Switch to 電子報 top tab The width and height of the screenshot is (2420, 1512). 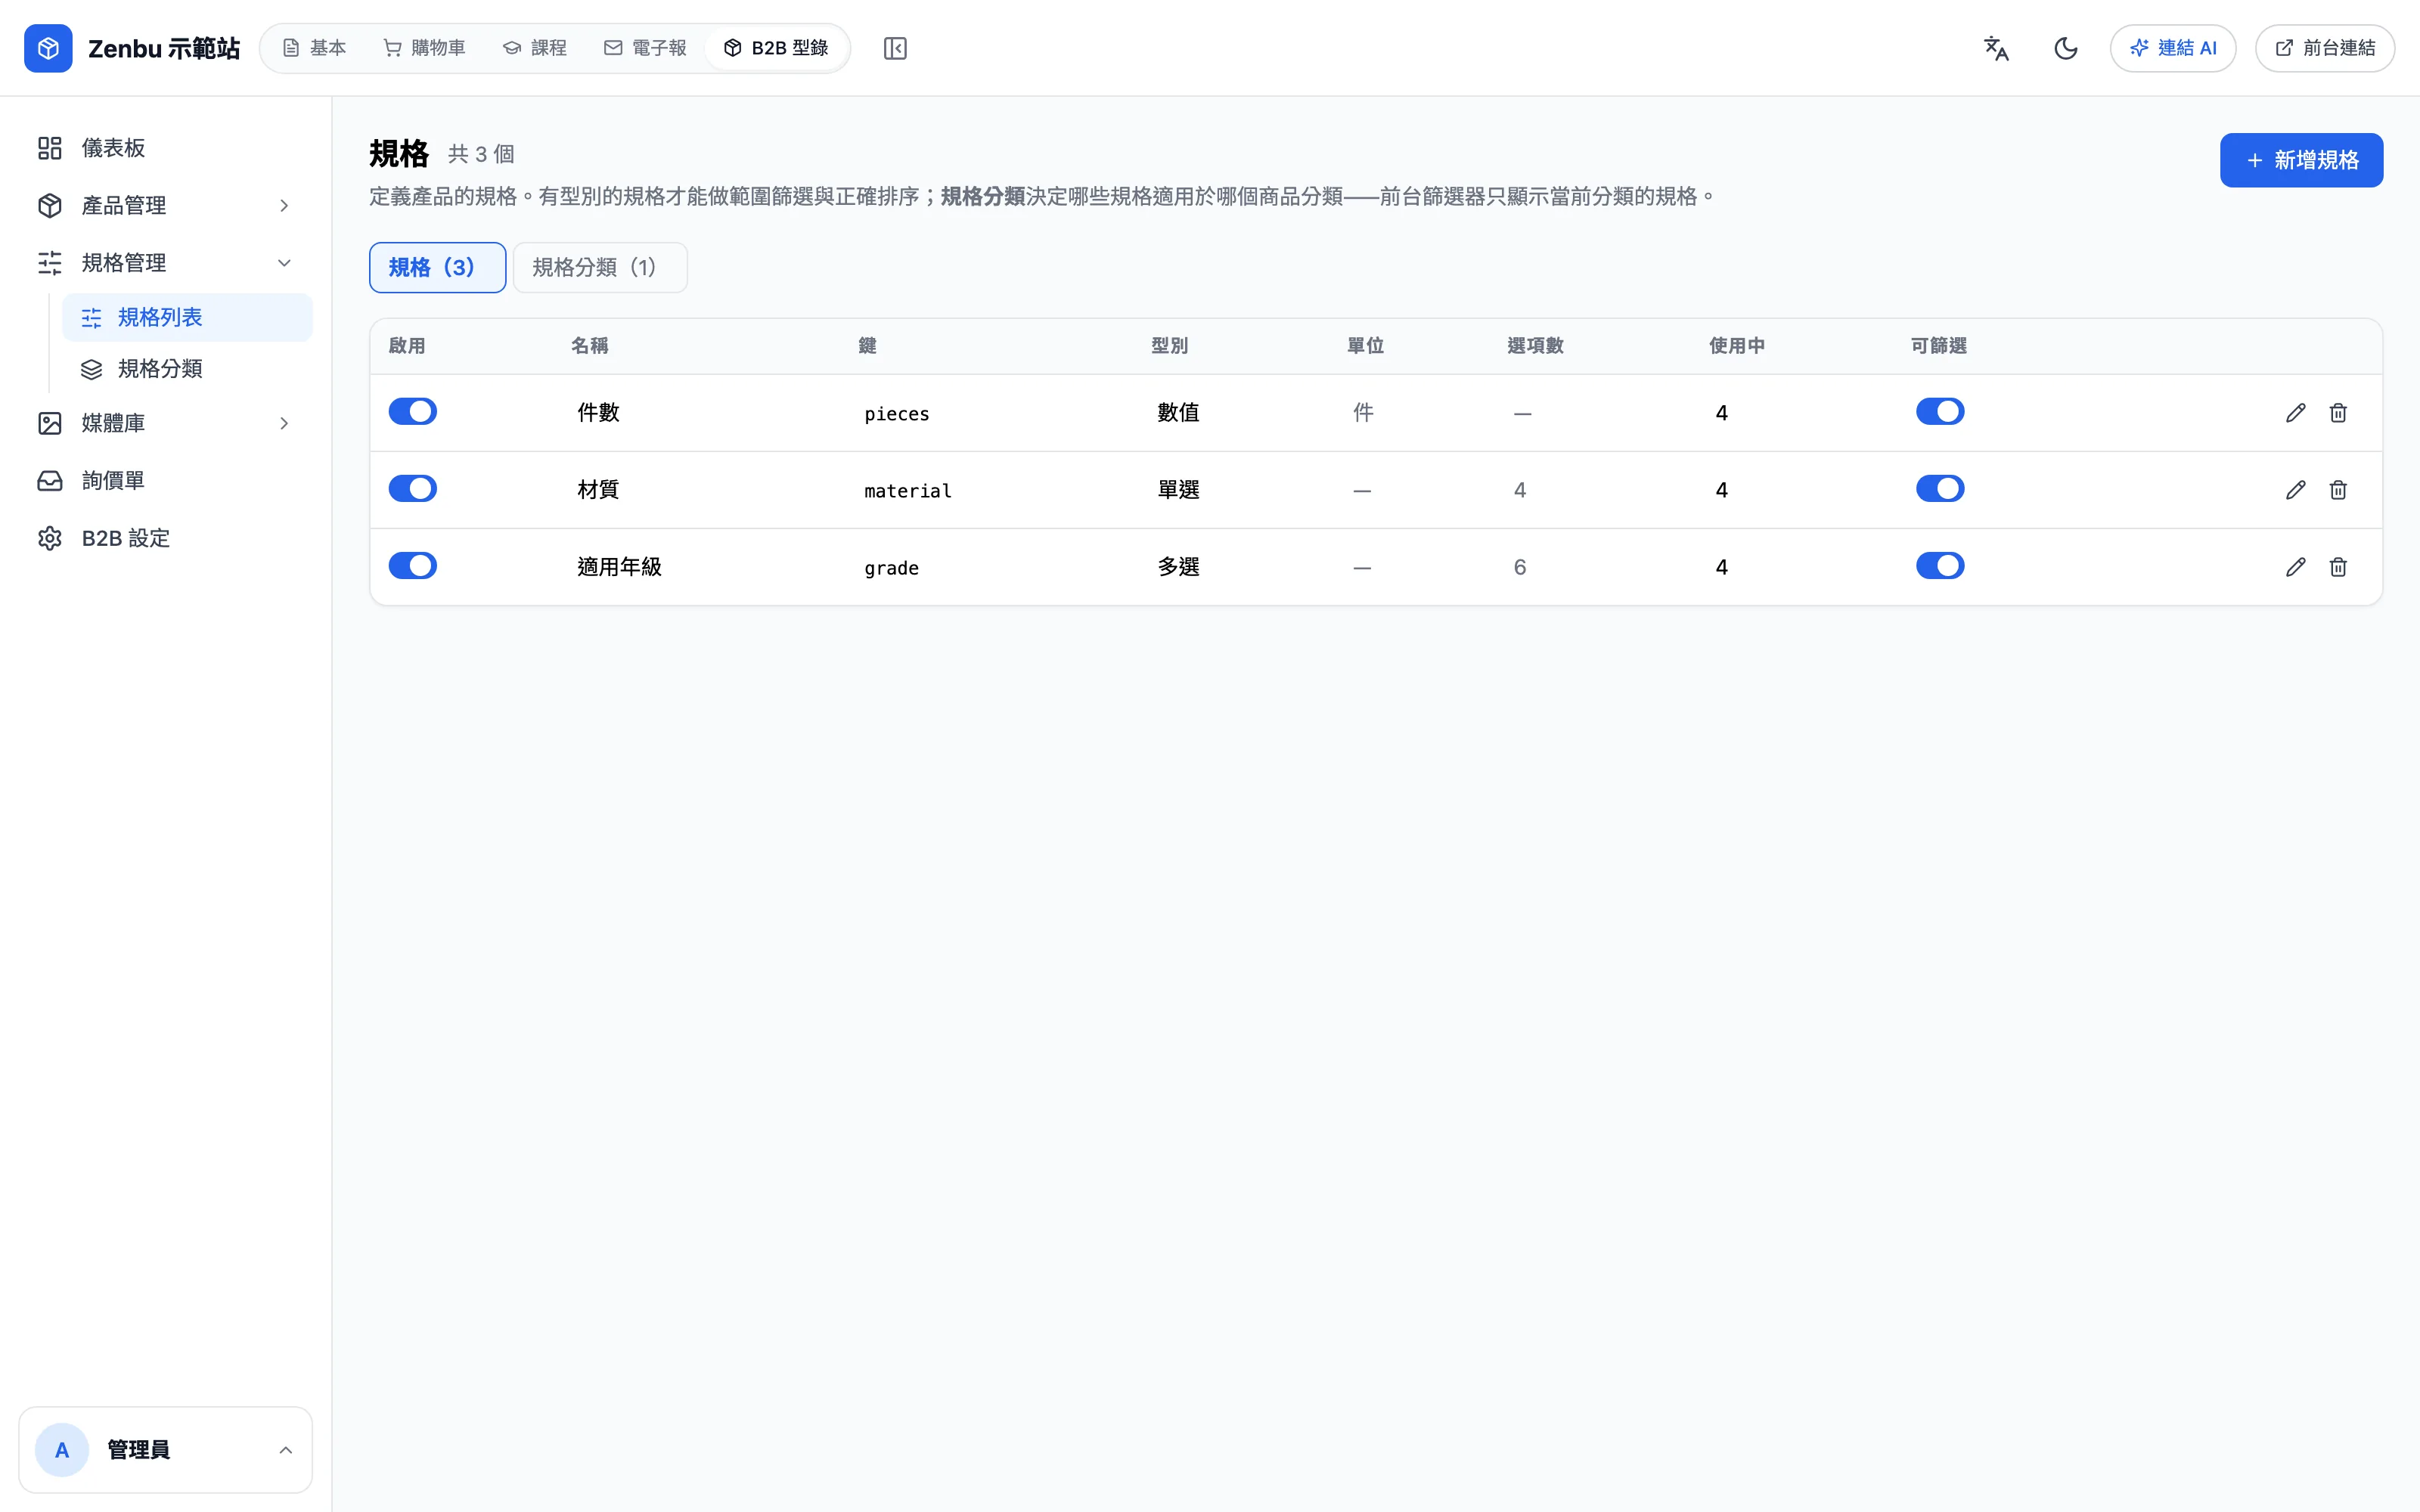[645, 48]
